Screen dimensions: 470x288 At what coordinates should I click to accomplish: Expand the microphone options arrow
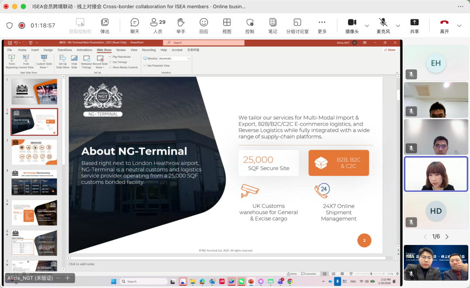pos(398,26)
